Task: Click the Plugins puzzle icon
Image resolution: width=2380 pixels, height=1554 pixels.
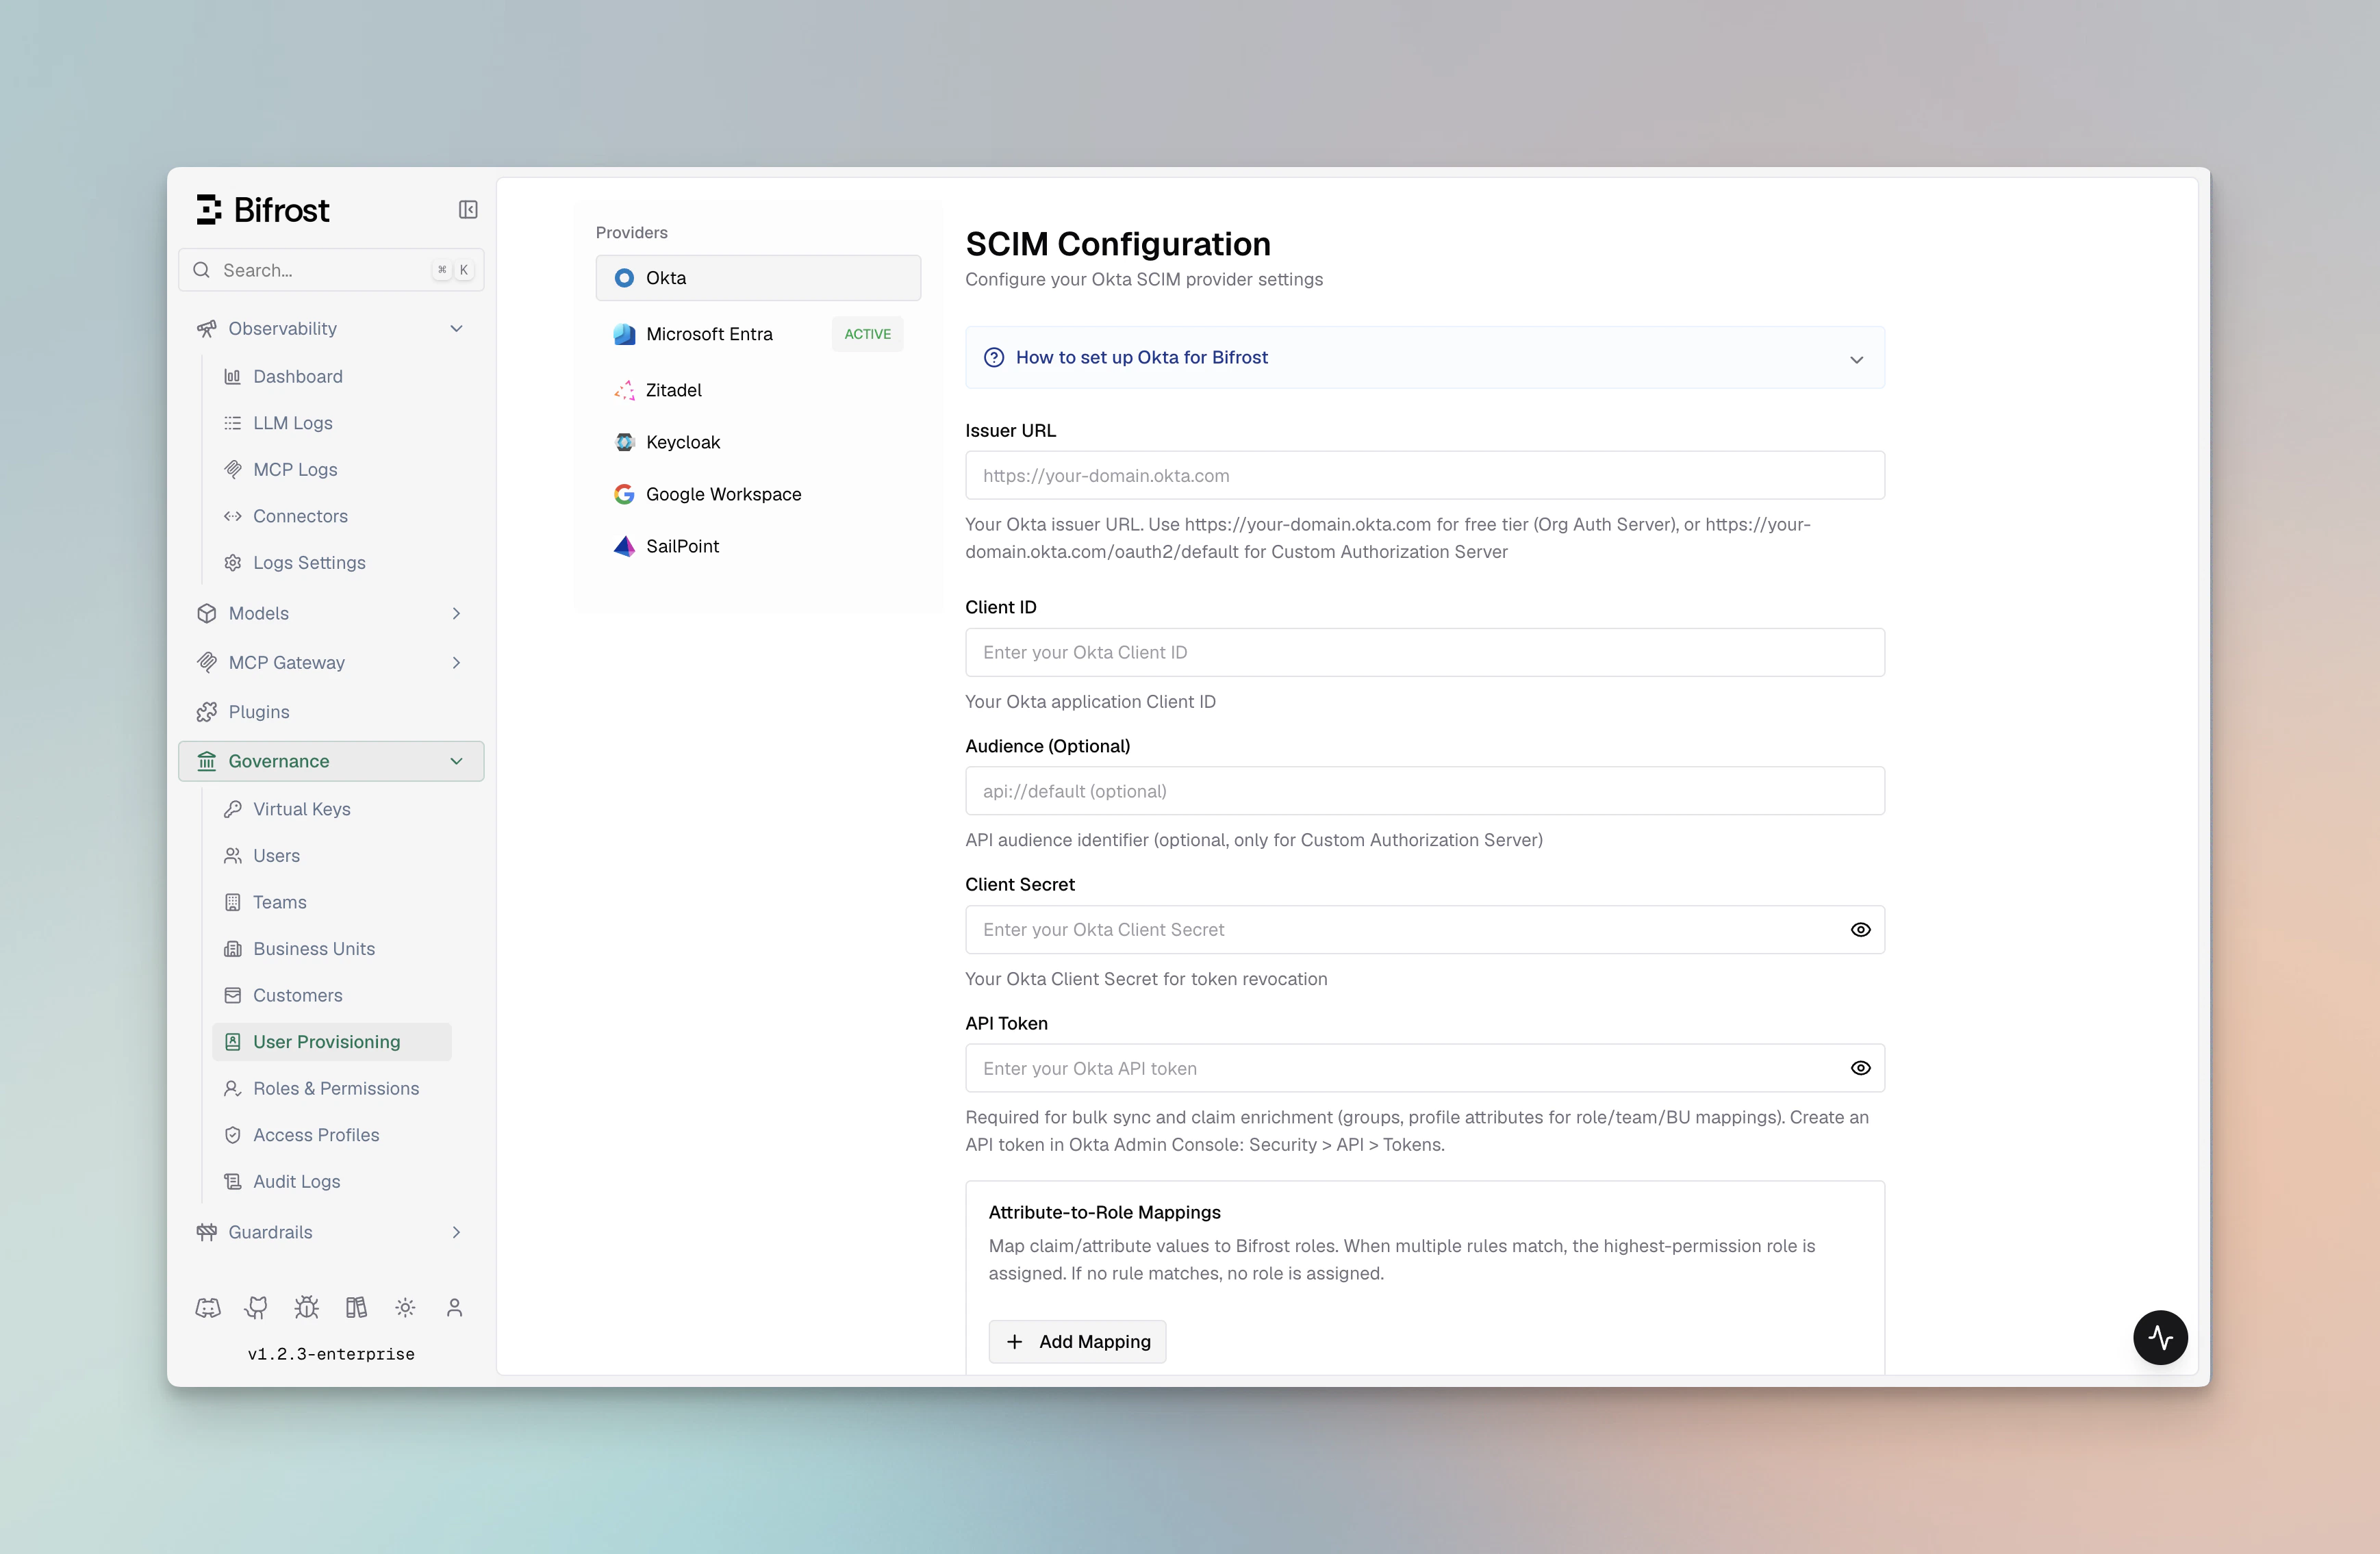Action: (207, 711)
